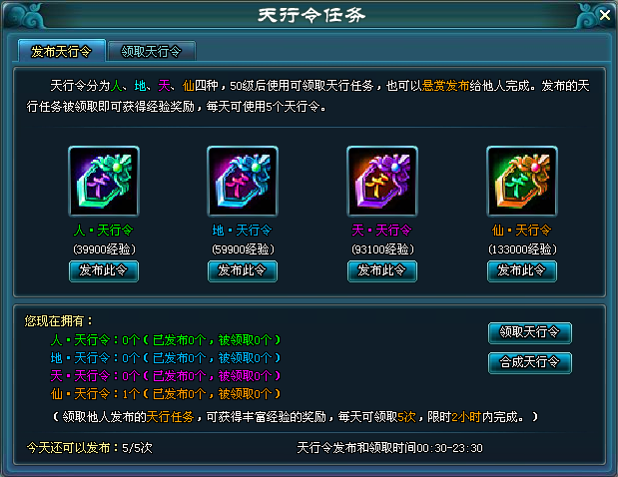Viewport: 618px width, 477px height.
Task: Switch to the 发布天行令 tab
Action: point(62,51)
